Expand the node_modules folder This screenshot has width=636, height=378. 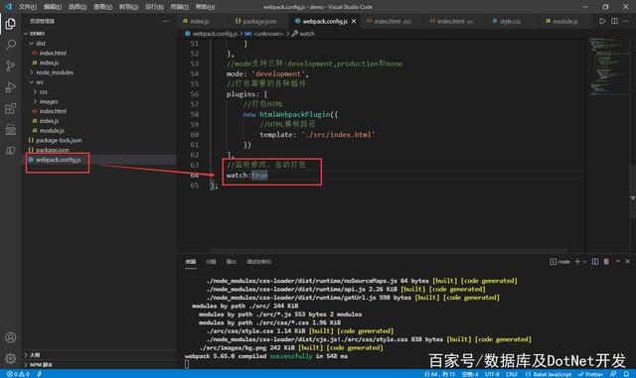(x=31, y=72)
